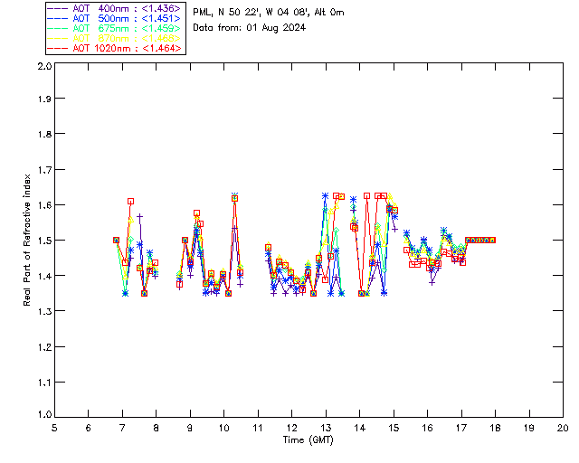Click the y-axis tick label 1.3
This screenshot has height=463, width=579.
coord(44,311)
